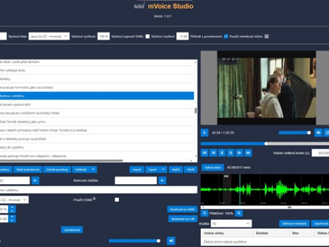329x247 pixels.
Task: Select utterance 'u Markéty pracuje na počítači.'
Action: [x=97, y=139]
